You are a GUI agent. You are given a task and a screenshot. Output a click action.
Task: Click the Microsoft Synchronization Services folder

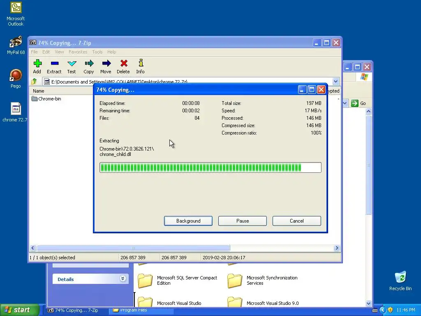263,280
